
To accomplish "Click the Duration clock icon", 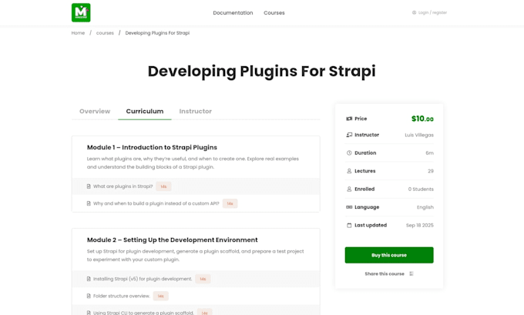I will point(349,152).
